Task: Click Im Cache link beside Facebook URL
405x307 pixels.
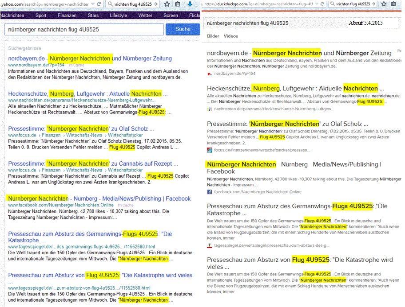Action: 126,206
